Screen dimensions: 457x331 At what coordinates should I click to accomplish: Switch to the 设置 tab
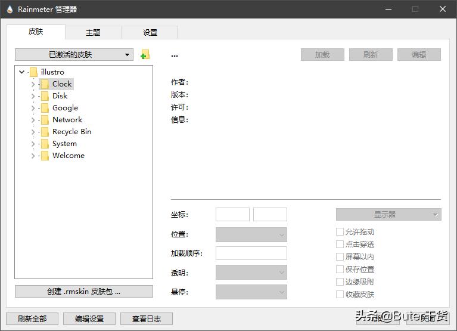[150, 32]
